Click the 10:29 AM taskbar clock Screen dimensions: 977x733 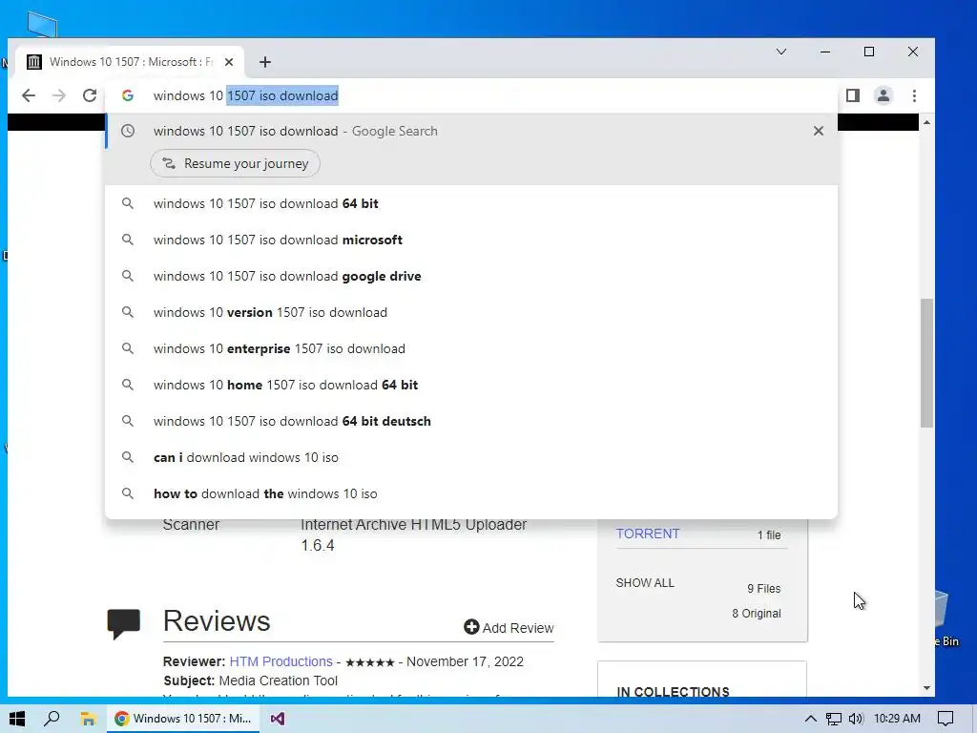click(x=897, y=719)
